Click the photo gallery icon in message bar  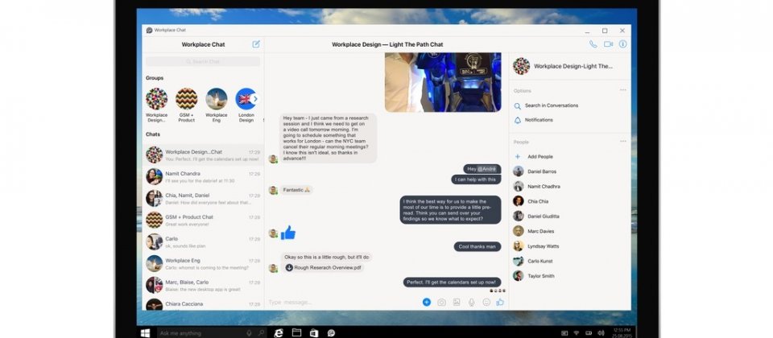coord(457,302)
